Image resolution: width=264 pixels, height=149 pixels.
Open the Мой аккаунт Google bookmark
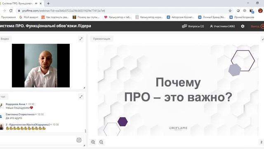point(29,17)
